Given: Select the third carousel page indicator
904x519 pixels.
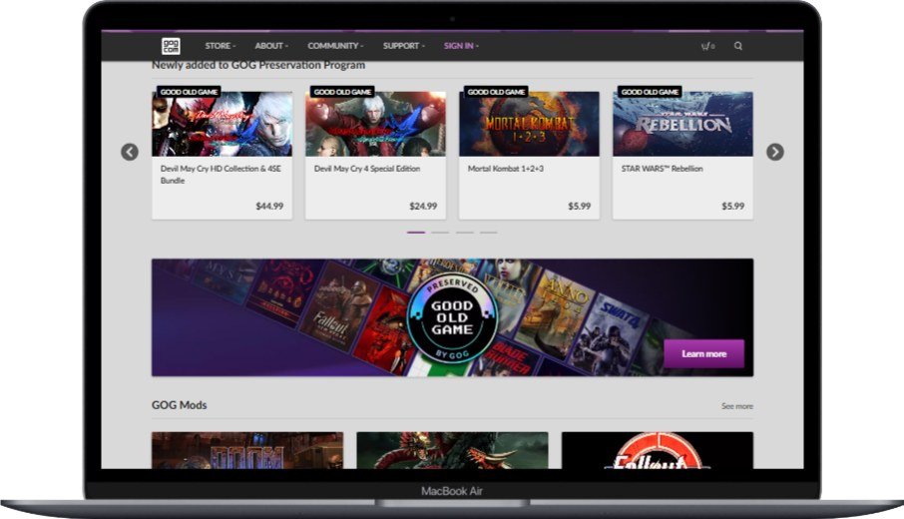Looking at the screenshot, I should click(x=465, y=233).
